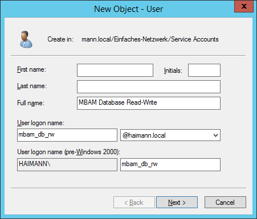Screen dimensions: 257x219
Task: Edit the pre-Windows 2000 logon name field
Action: click(x=170, y=164)
